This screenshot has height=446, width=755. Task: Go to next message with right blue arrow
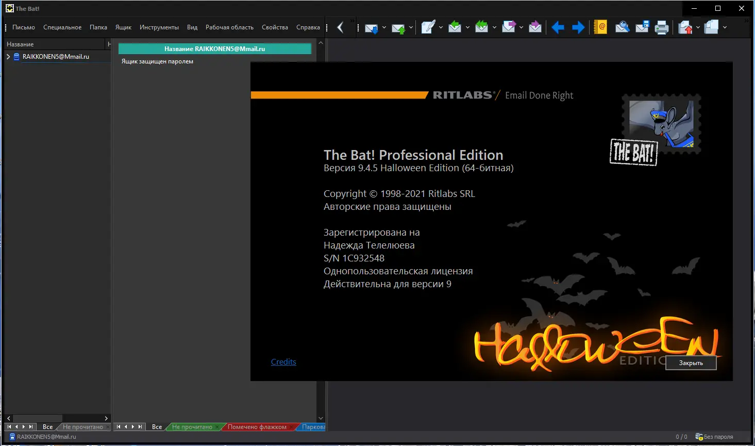(578, 27)
